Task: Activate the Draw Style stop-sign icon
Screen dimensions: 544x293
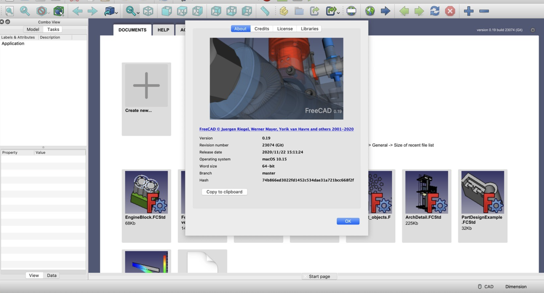Action: 42,11
